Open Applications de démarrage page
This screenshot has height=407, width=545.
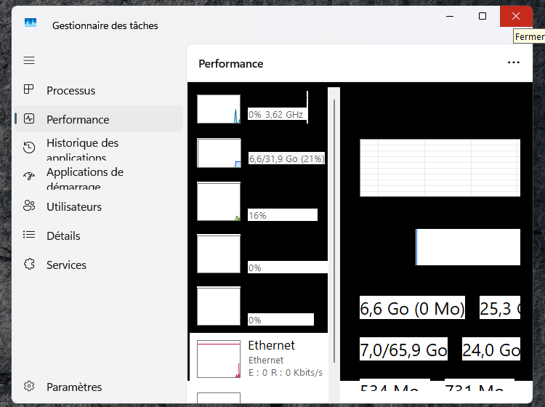point(85,179)
